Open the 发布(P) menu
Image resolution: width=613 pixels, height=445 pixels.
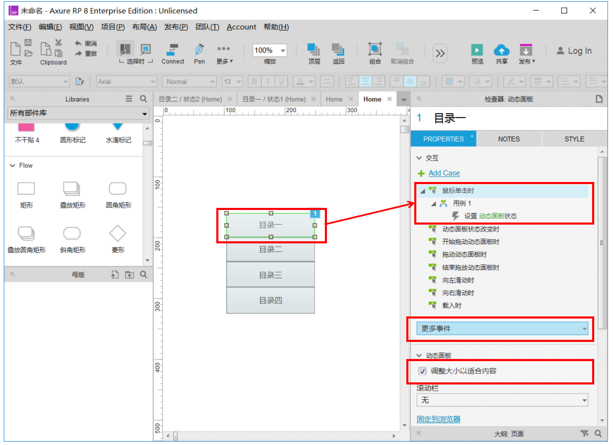(x=176, y=27)
